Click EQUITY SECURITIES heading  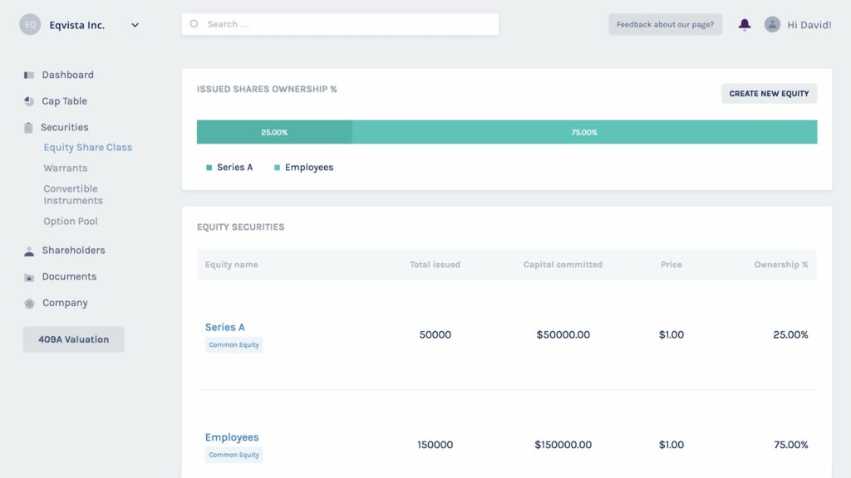coord(240,227)
